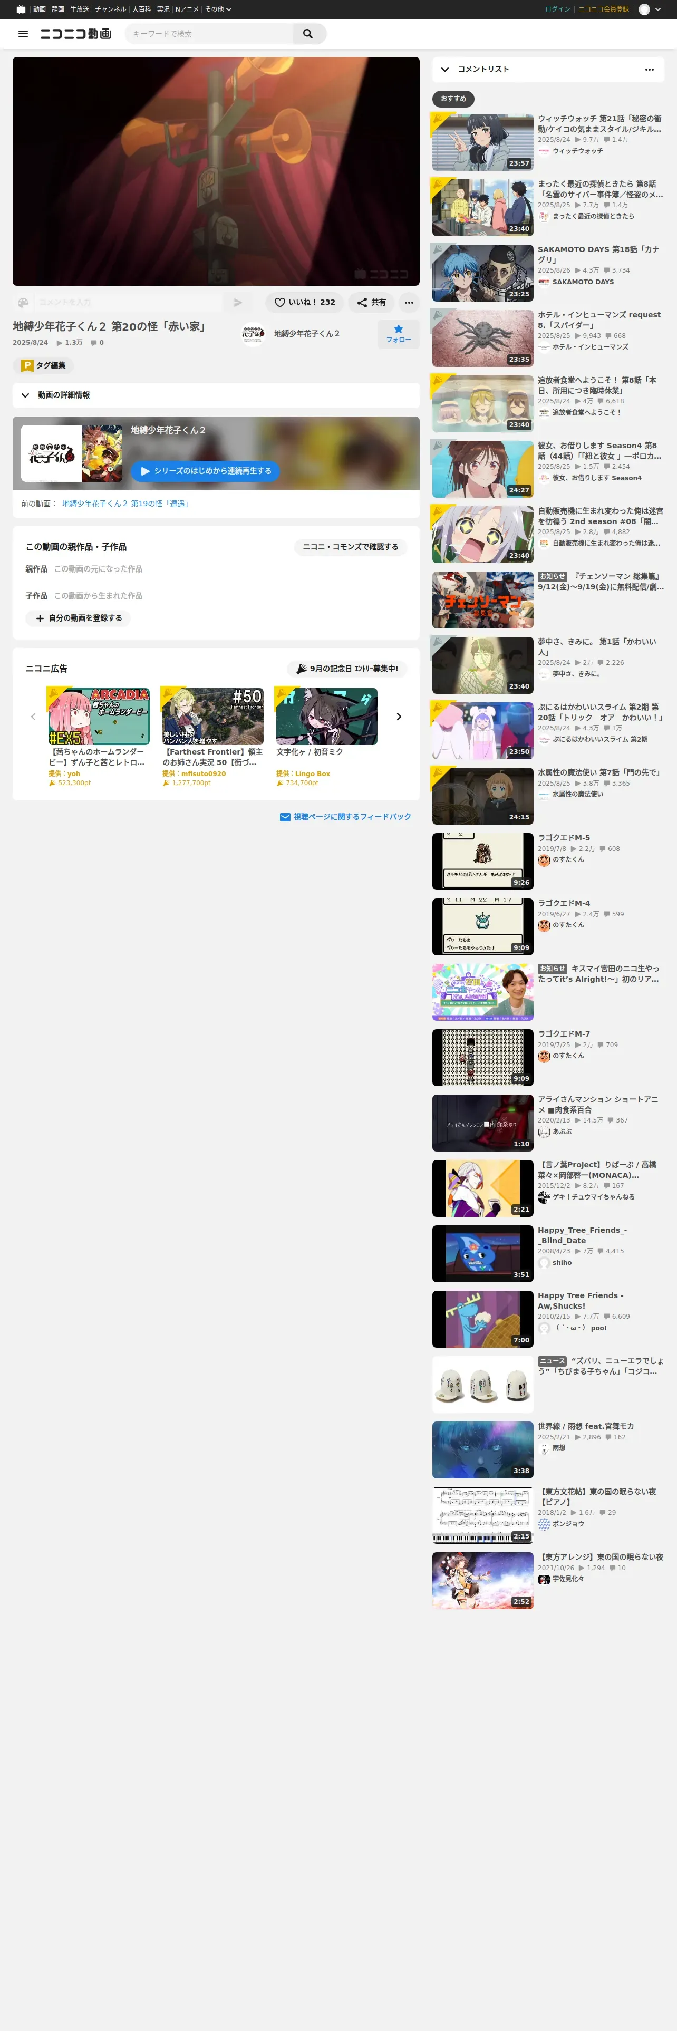
Task: Open the 茜ちゃんのホームランダービー ad thumbnail
Action: click(99, 717)
